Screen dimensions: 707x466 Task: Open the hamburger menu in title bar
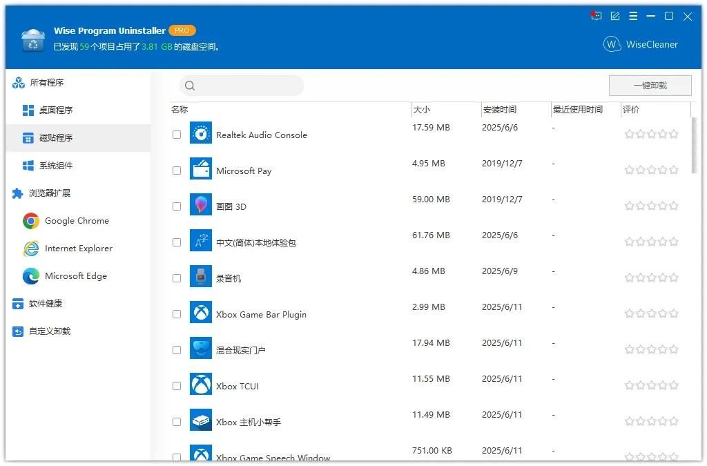coord(633,17)
